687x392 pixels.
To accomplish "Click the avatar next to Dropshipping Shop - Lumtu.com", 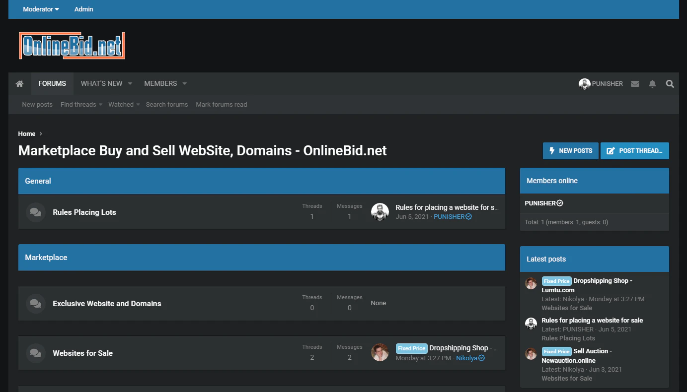I will point(531,283).
